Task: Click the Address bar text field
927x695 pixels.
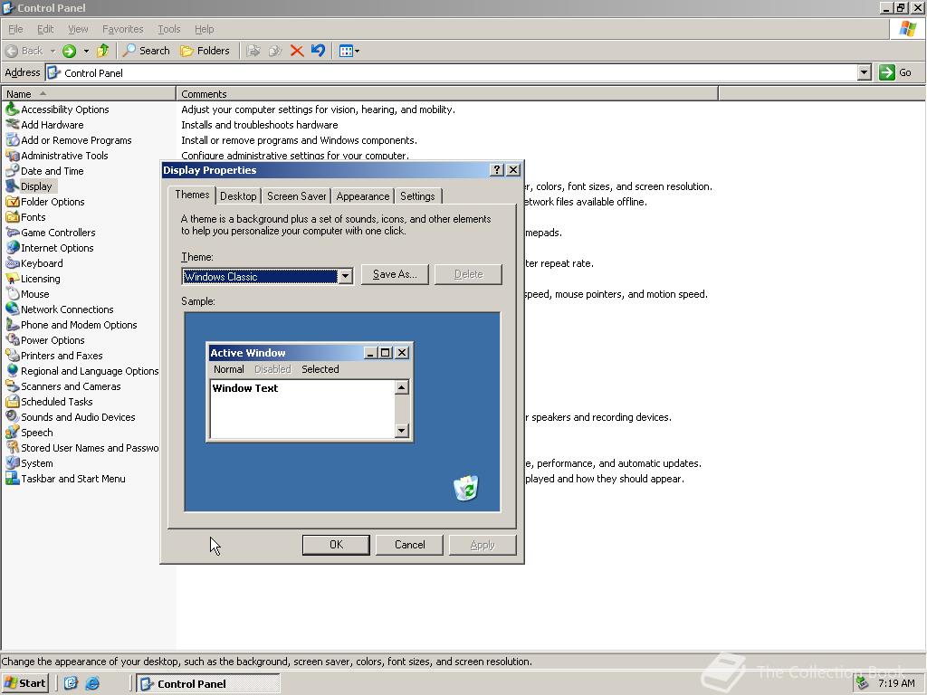Action: [453, 72]
